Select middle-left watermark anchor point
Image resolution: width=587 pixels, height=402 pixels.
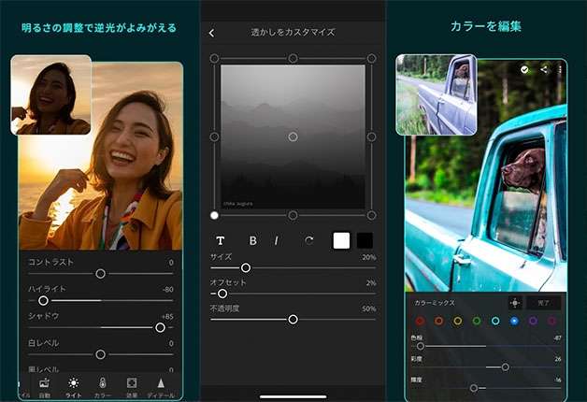[214, 137]
